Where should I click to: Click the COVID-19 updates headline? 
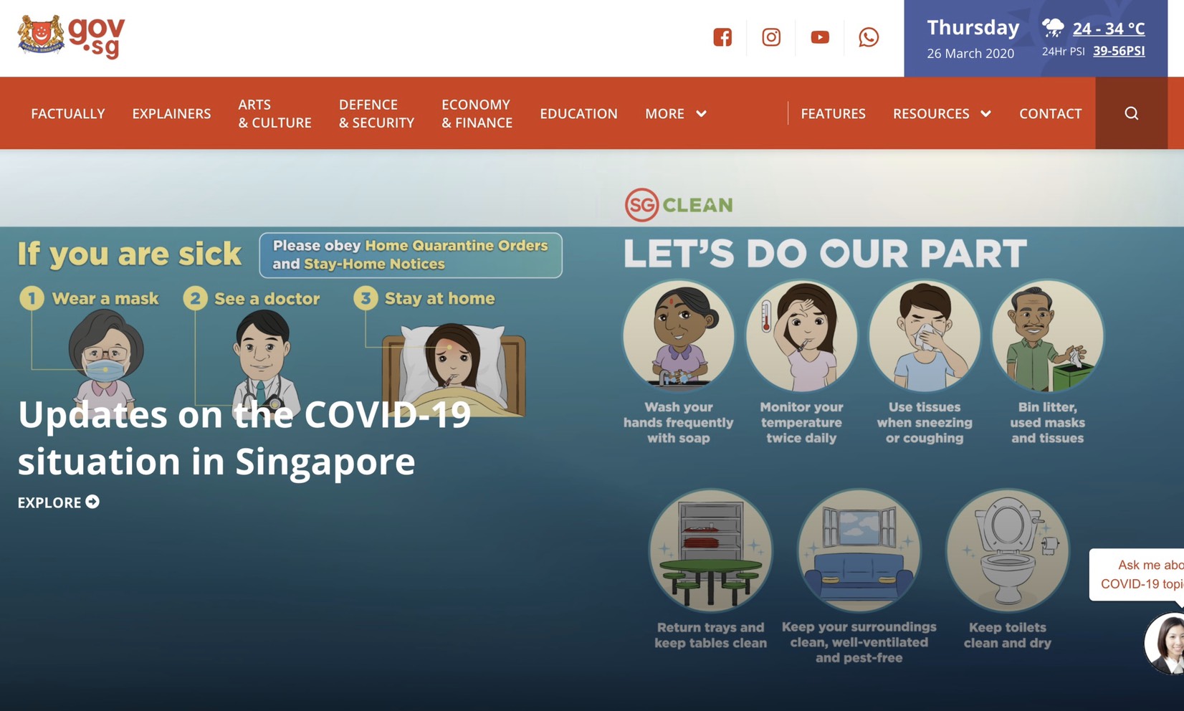(x=244, y=438)
